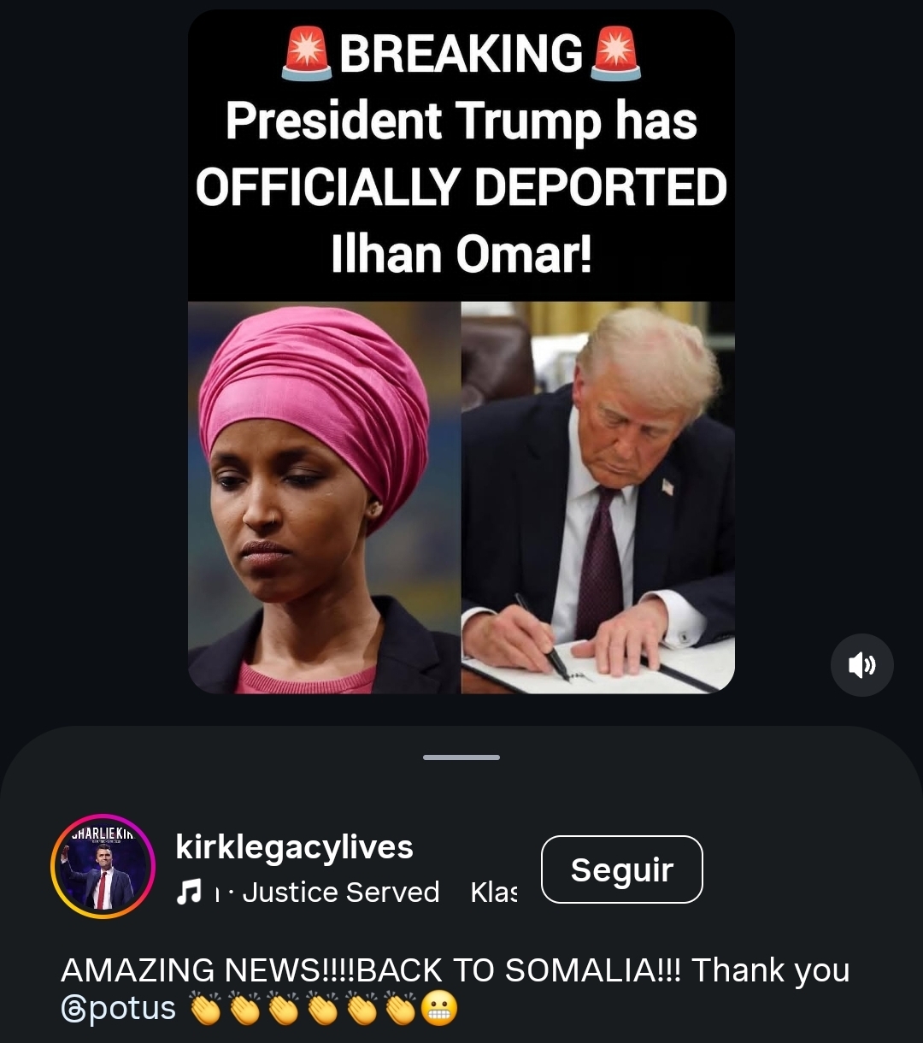Tap the pen in the signing photo
The width and height of the screenshot is (923, 1043).
coord(544,637)
